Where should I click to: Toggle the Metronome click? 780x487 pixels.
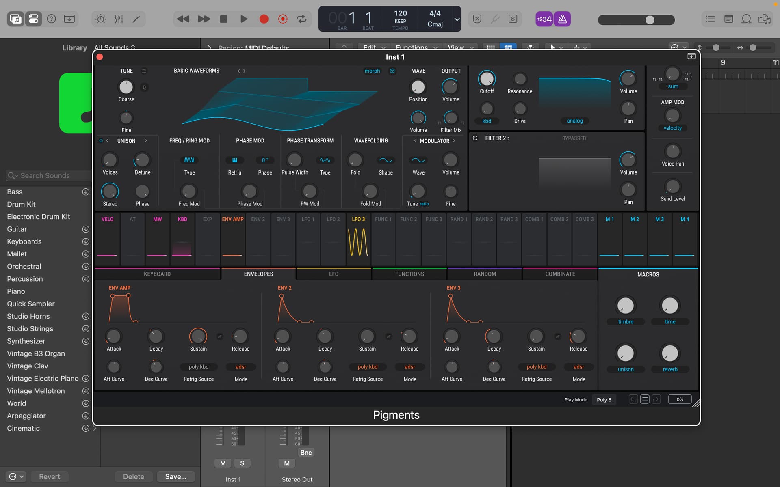click(x=562, y=19)
